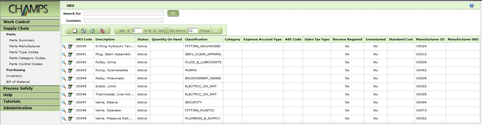Edit SKU 00043 Pump, Submersible icon
This screenshot has width=482, height=125.
click(70, 70)
